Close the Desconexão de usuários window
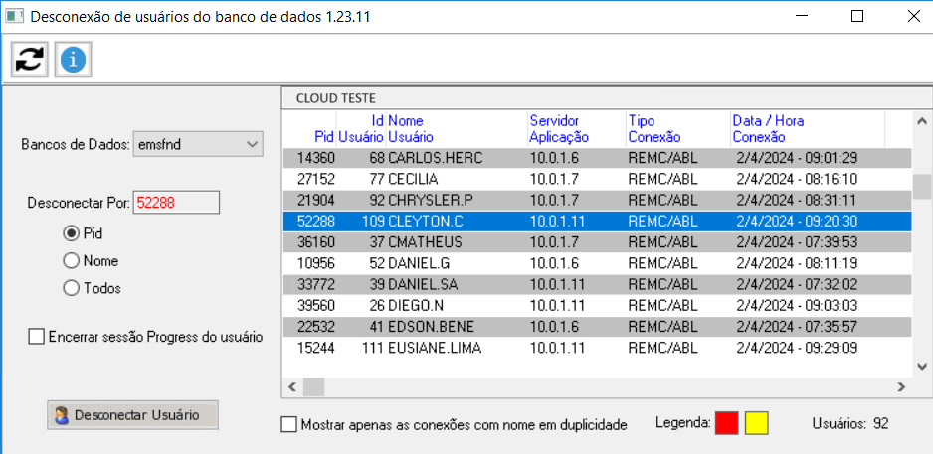Image resolution: width=933 pixels, height=454 pixels. [913, 17]
